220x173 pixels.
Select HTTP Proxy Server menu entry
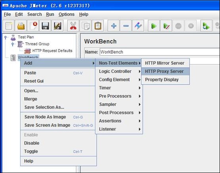coord(165,71)
